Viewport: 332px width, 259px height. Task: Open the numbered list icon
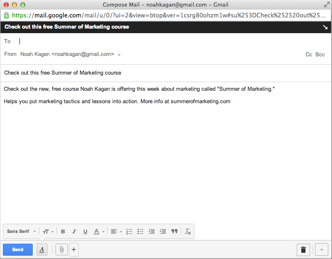coord(129,231)
